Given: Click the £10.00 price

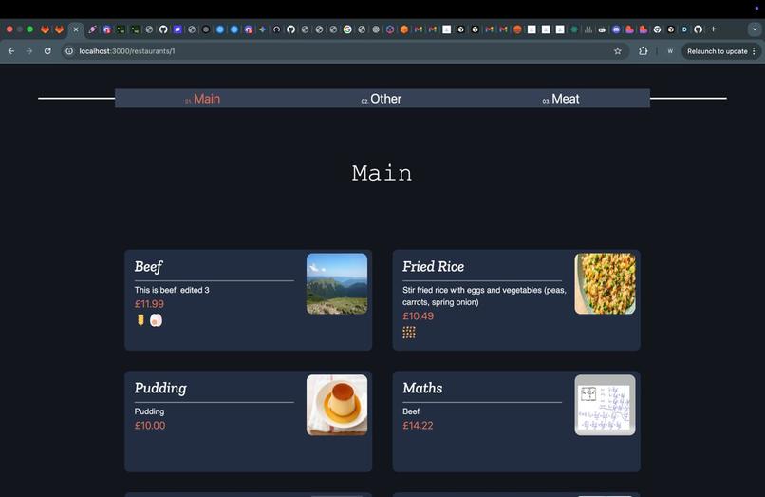Looking at the screenshot, I should tap(150, 425).
